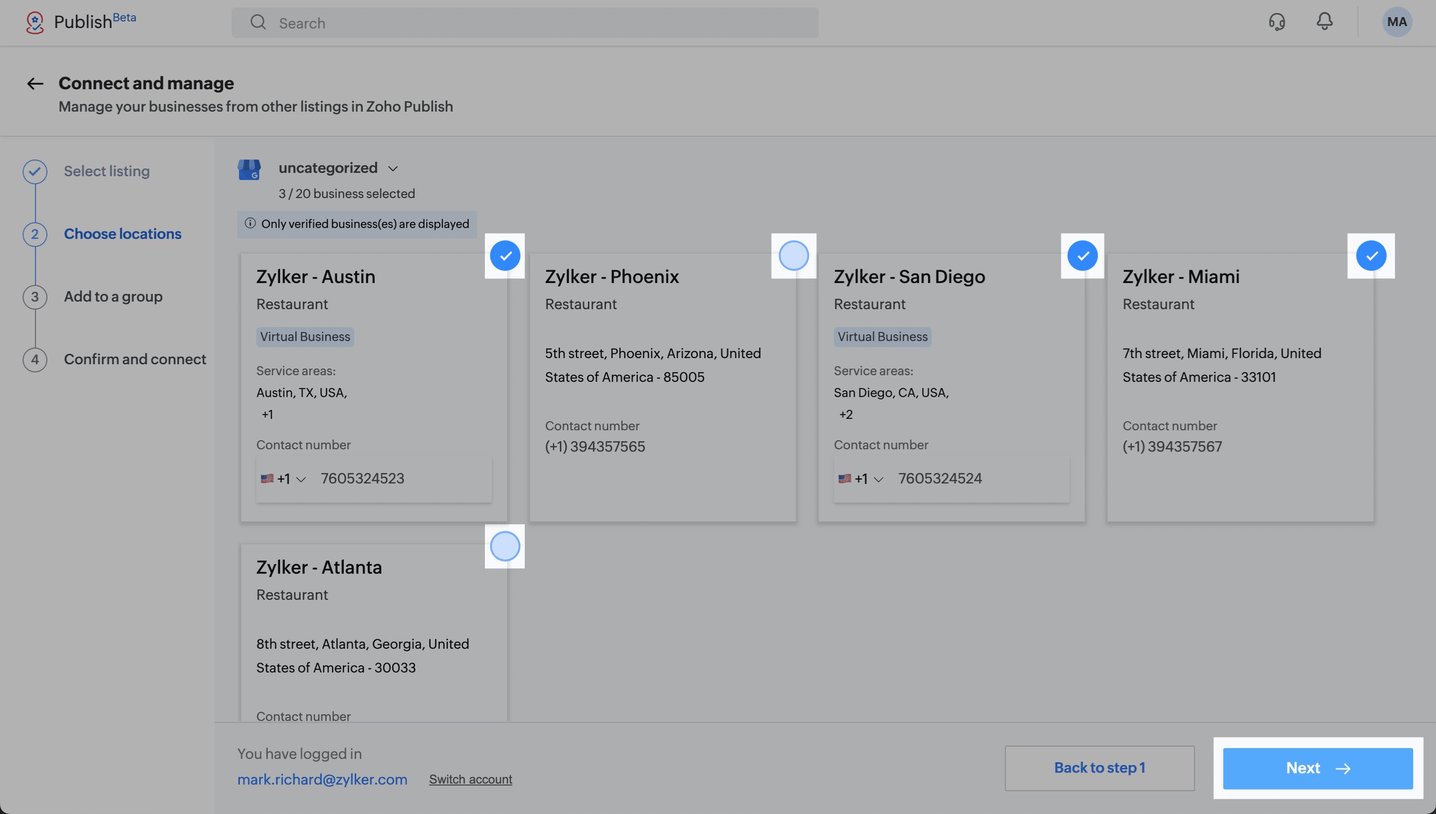Open support via the headset icon
The height and width of the screenshot is (814, 1436).
coord(1277,22)
